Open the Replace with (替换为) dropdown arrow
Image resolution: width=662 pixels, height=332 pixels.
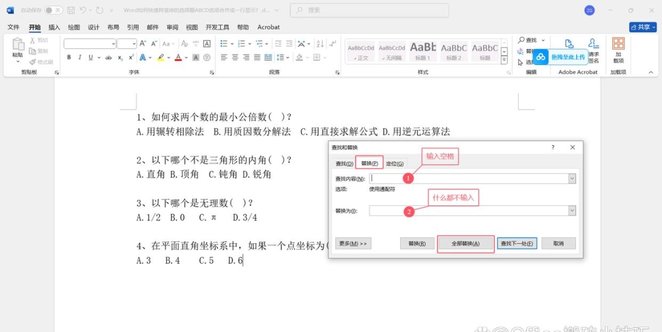tap(572, 211)
